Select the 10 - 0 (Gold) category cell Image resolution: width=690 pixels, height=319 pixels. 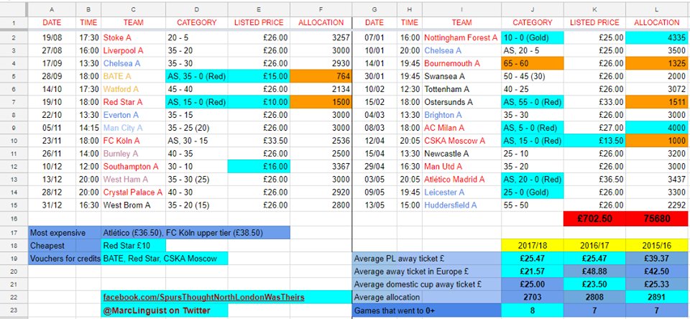533,38
